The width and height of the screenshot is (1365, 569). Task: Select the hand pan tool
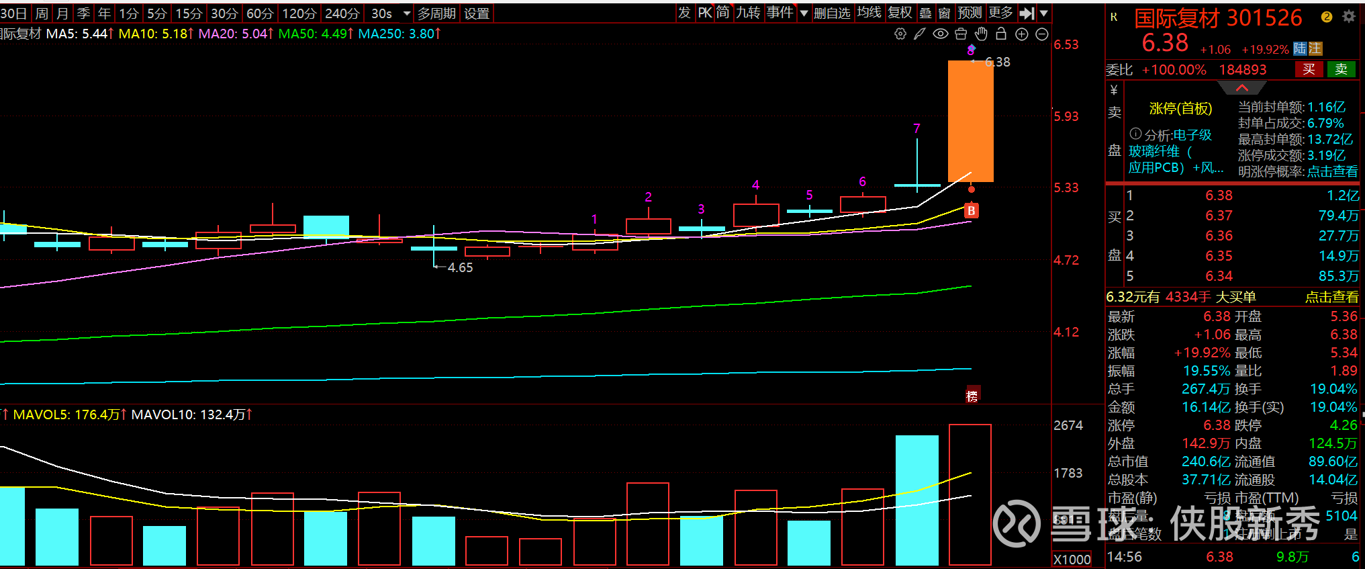point(981,34)
